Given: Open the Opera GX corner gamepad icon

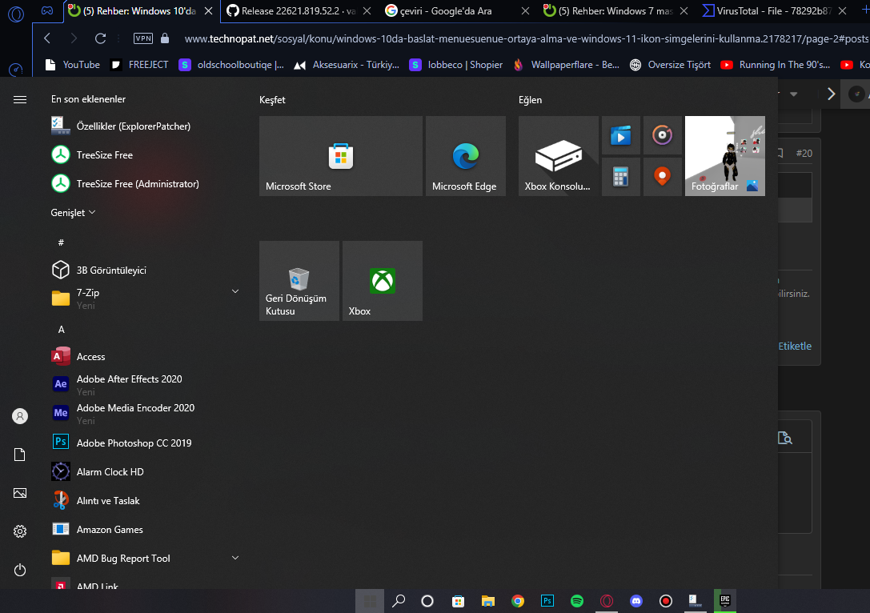Looking at the screenshot, I should (47, 10).
